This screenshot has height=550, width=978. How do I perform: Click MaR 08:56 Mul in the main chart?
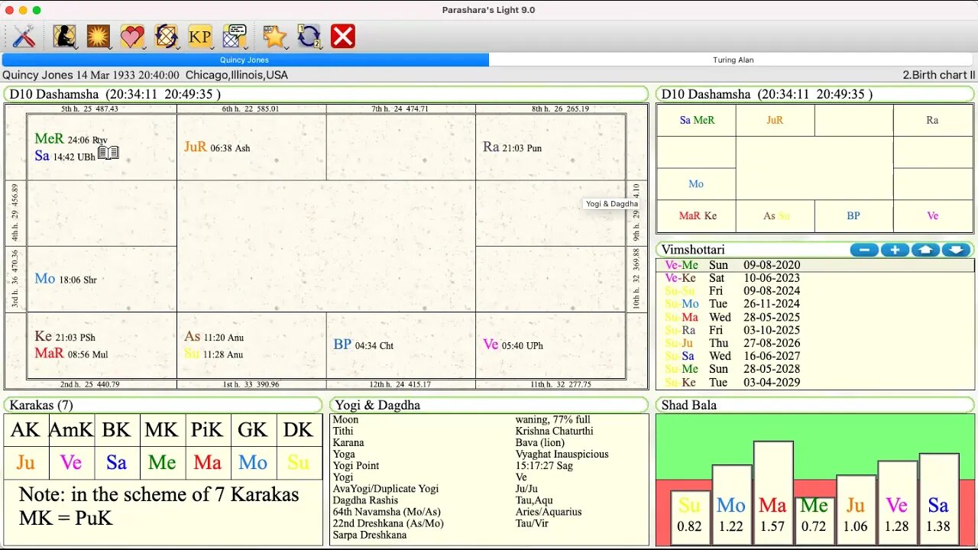pos(71,354)
